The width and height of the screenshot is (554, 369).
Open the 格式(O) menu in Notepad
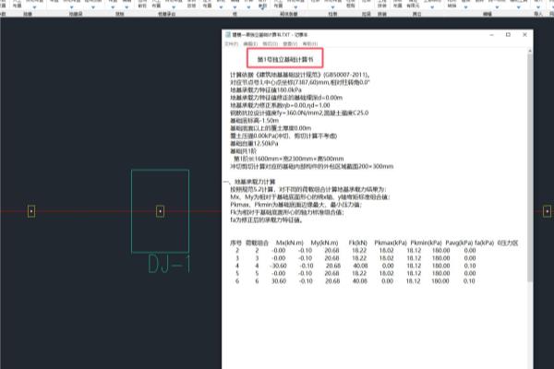[x=271, y=43]
